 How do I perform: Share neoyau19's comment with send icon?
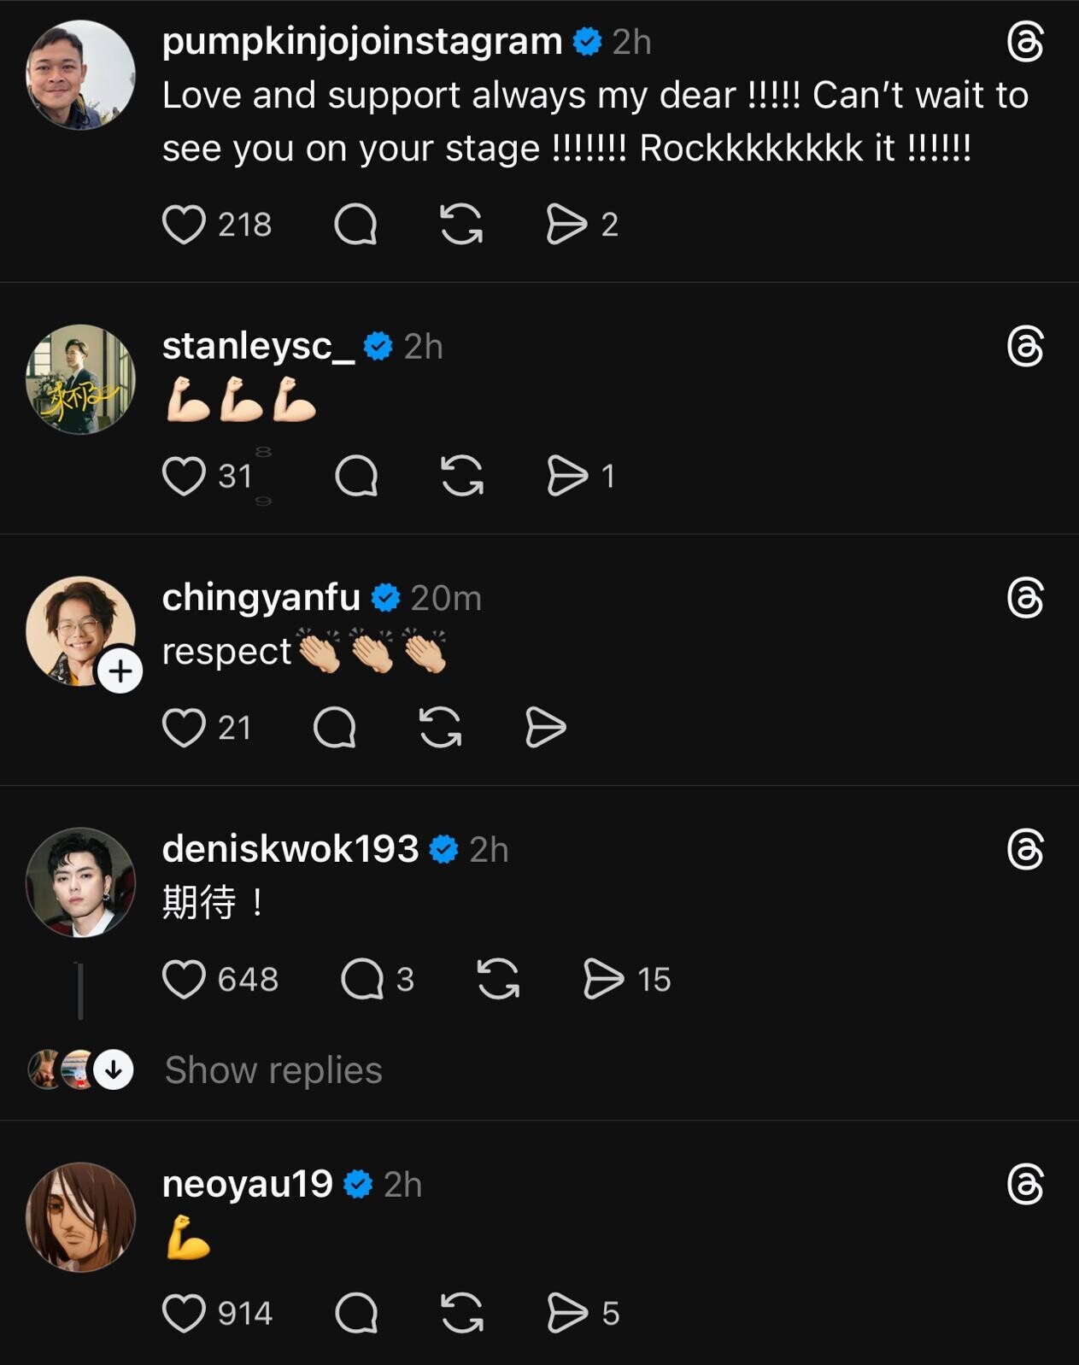567,1313
